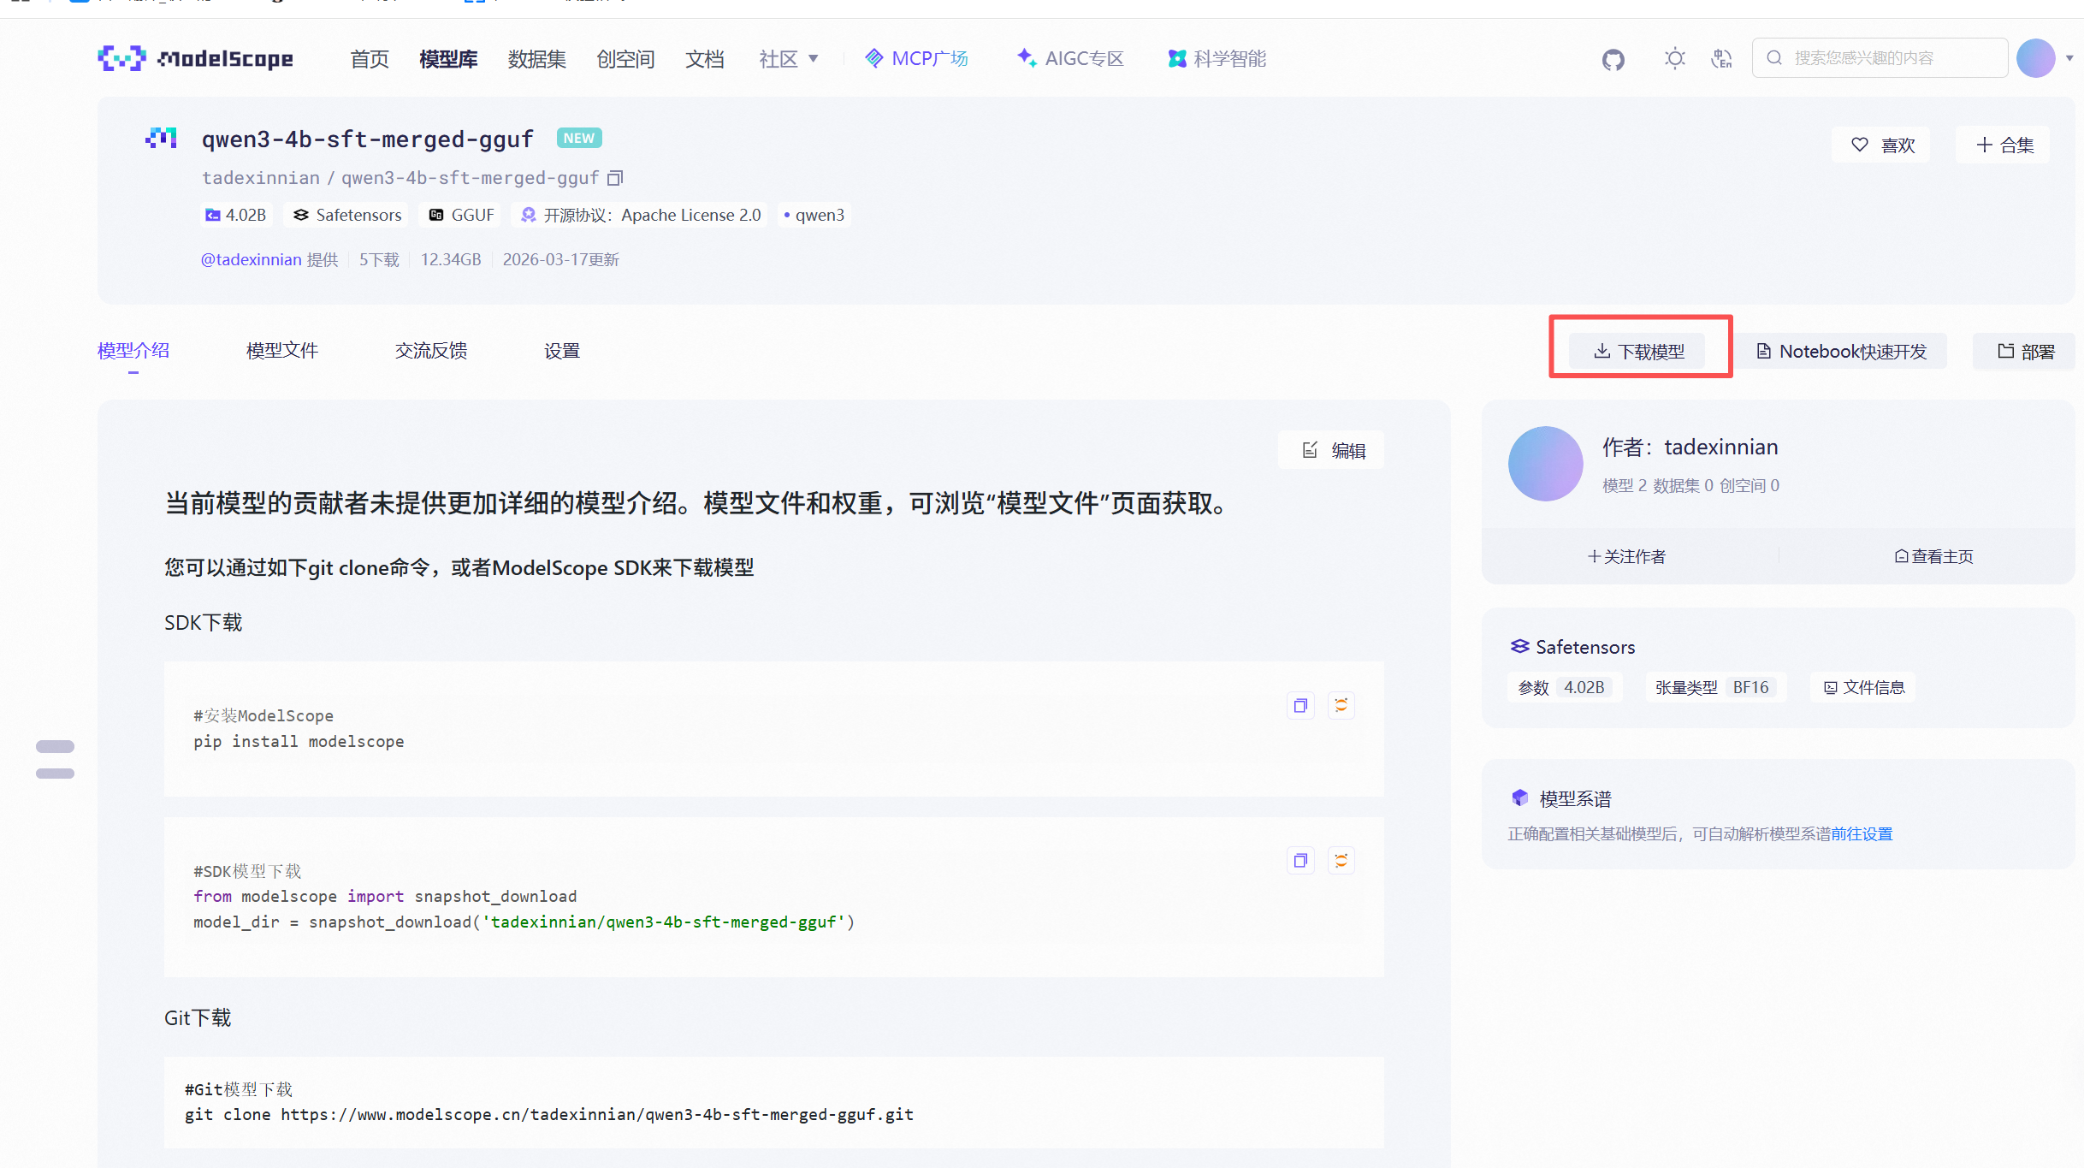The height and width of the screenshot is (1168, 2084).
Task: Click the ModelScope logo
Action: [196, 58]
